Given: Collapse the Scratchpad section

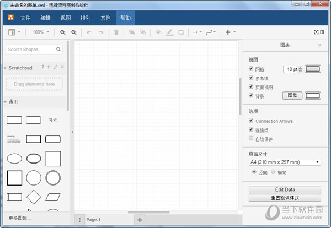Looking at the screenshot, I should [5, 68].
